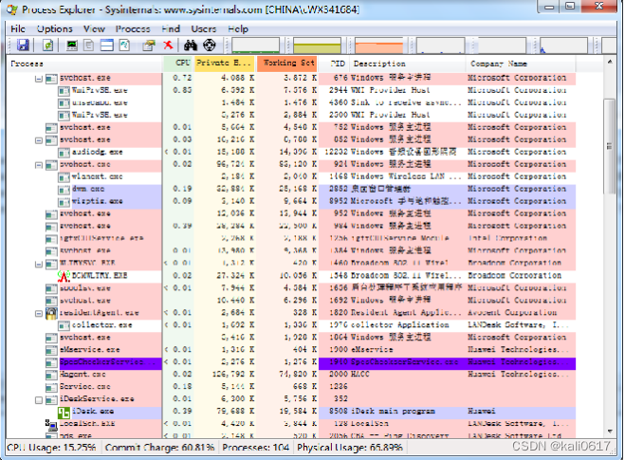
Task: Sort by the Description column header
Action: [408, 64]
